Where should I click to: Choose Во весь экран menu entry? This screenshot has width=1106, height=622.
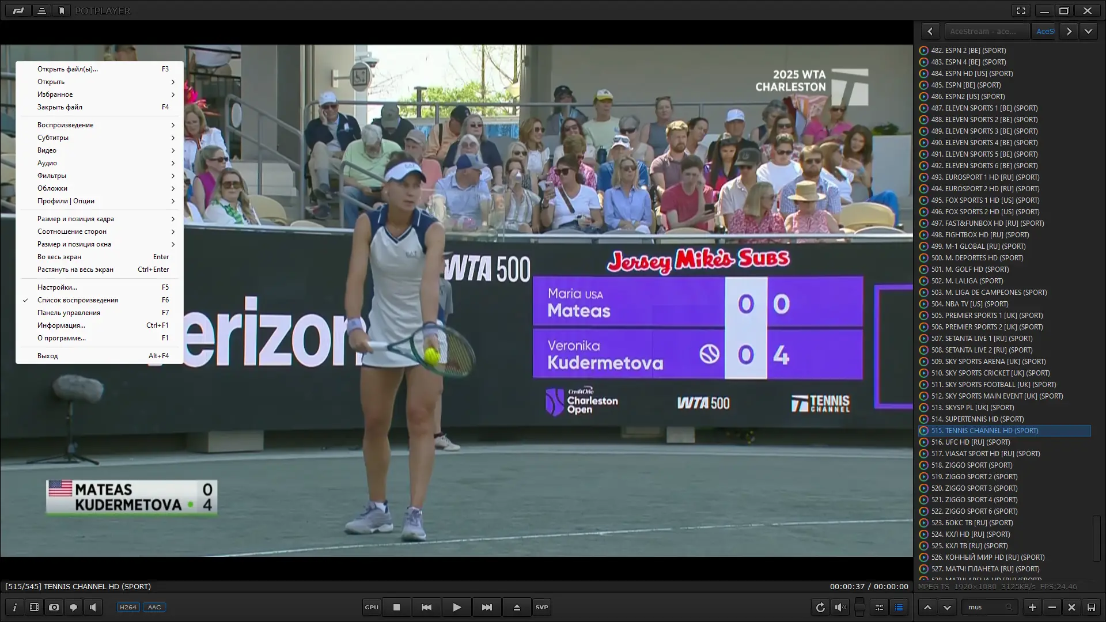[59, 257]
